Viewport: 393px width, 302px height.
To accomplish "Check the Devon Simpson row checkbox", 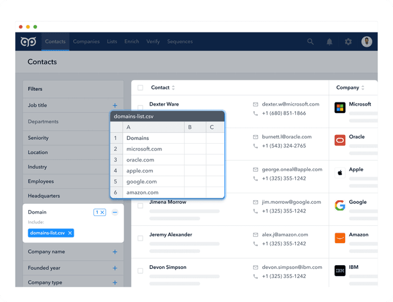I will pos(141,271).
